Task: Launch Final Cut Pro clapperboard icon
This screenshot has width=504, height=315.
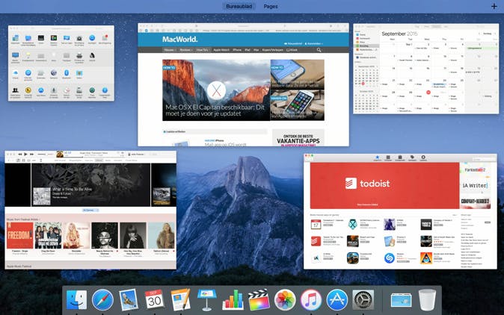Action: [259, 300]
